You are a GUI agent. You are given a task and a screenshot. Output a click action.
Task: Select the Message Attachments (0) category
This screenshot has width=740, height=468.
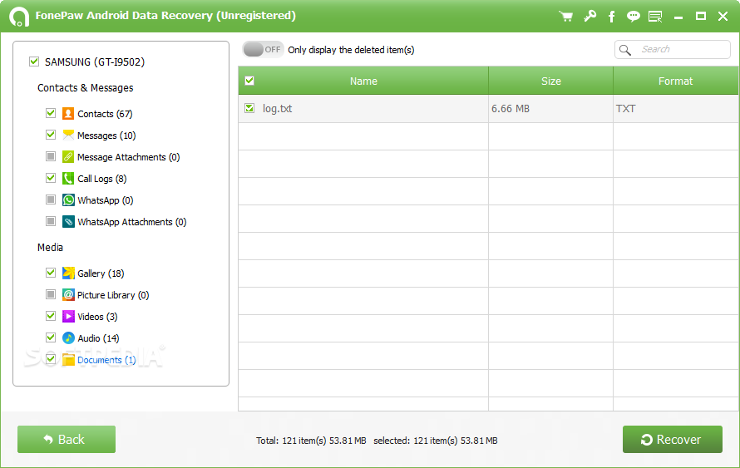[x=128, y=157]
